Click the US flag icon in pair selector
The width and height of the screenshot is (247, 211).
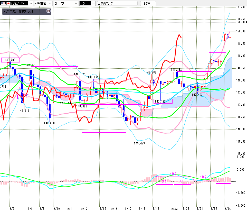3,3
